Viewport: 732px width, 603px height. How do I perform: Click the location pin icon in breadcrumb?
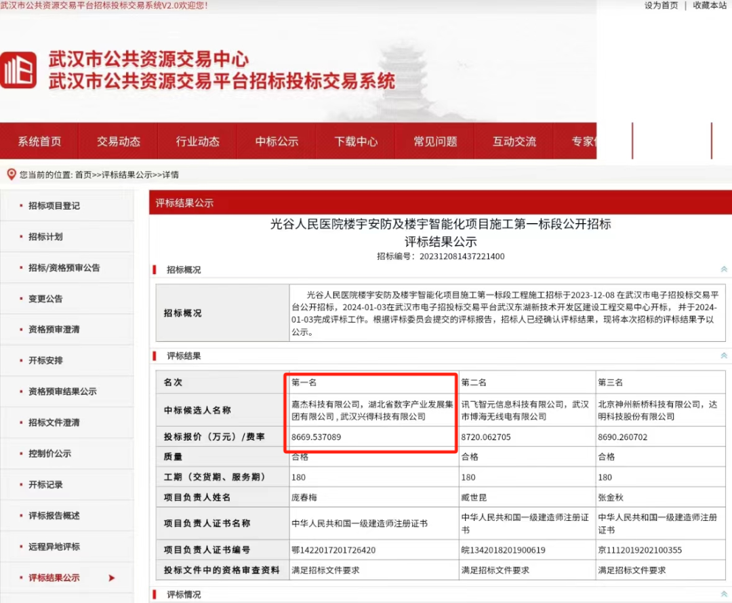pyautogui.click(x=12, y=174)
